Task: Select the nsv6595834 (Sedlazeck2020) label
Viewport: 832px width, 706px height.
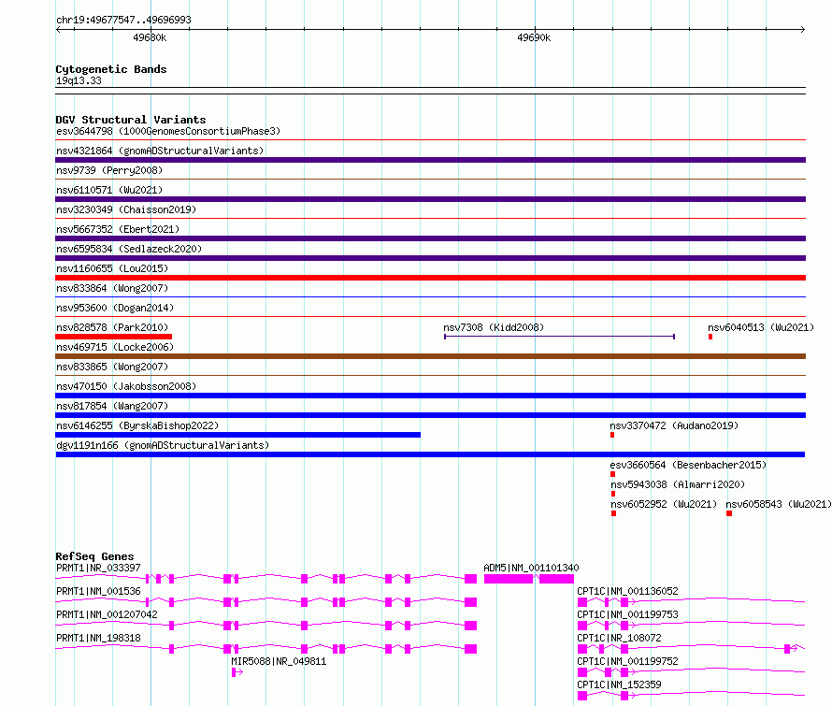Action: [129, 249]
